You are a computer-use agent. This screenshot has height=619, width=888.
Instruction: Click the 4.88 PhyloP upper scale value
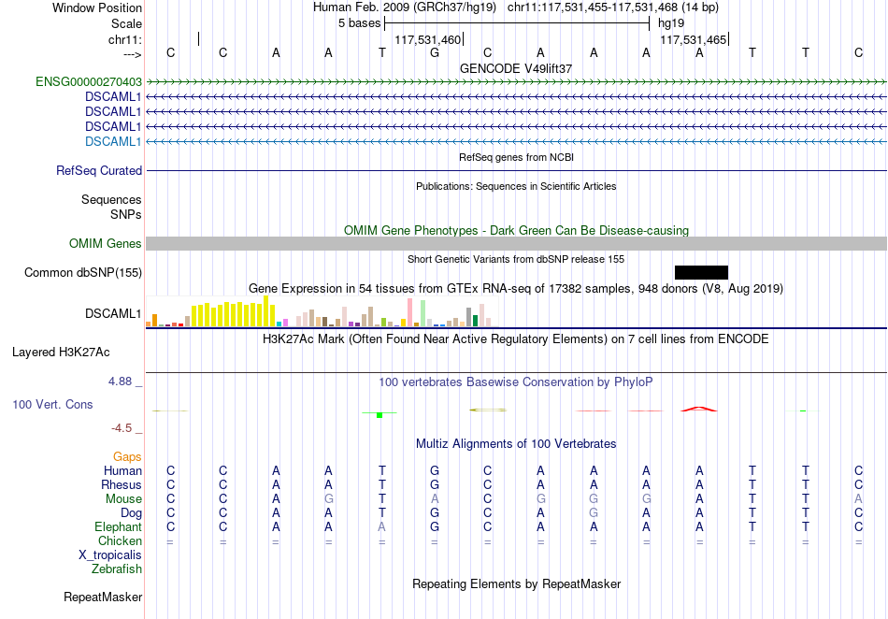click(120, 381)
